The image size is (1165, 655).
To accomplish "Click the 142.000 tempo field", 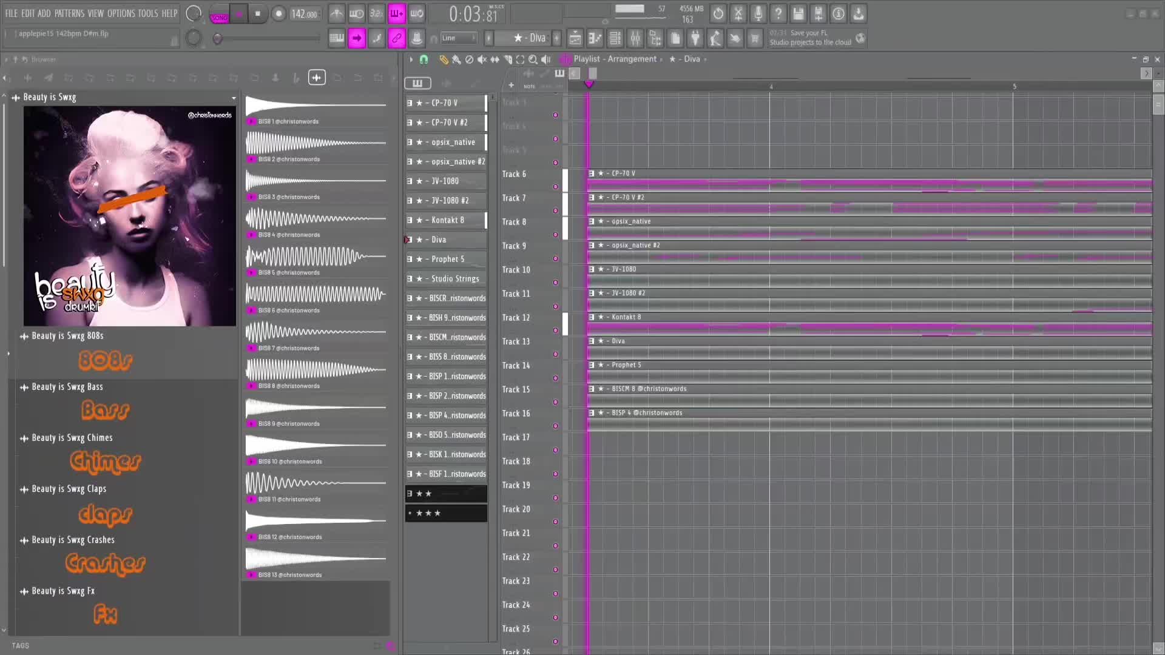I will 305,14.
